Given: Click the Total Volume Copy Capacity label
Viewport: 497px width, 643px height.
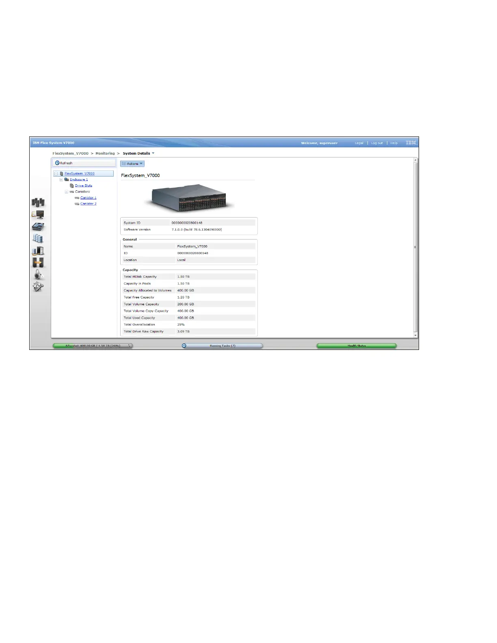Looking at the screenshot, I should tap(146, 311).
